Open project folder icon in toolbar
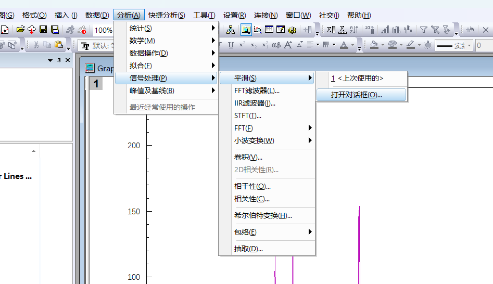 20,30
